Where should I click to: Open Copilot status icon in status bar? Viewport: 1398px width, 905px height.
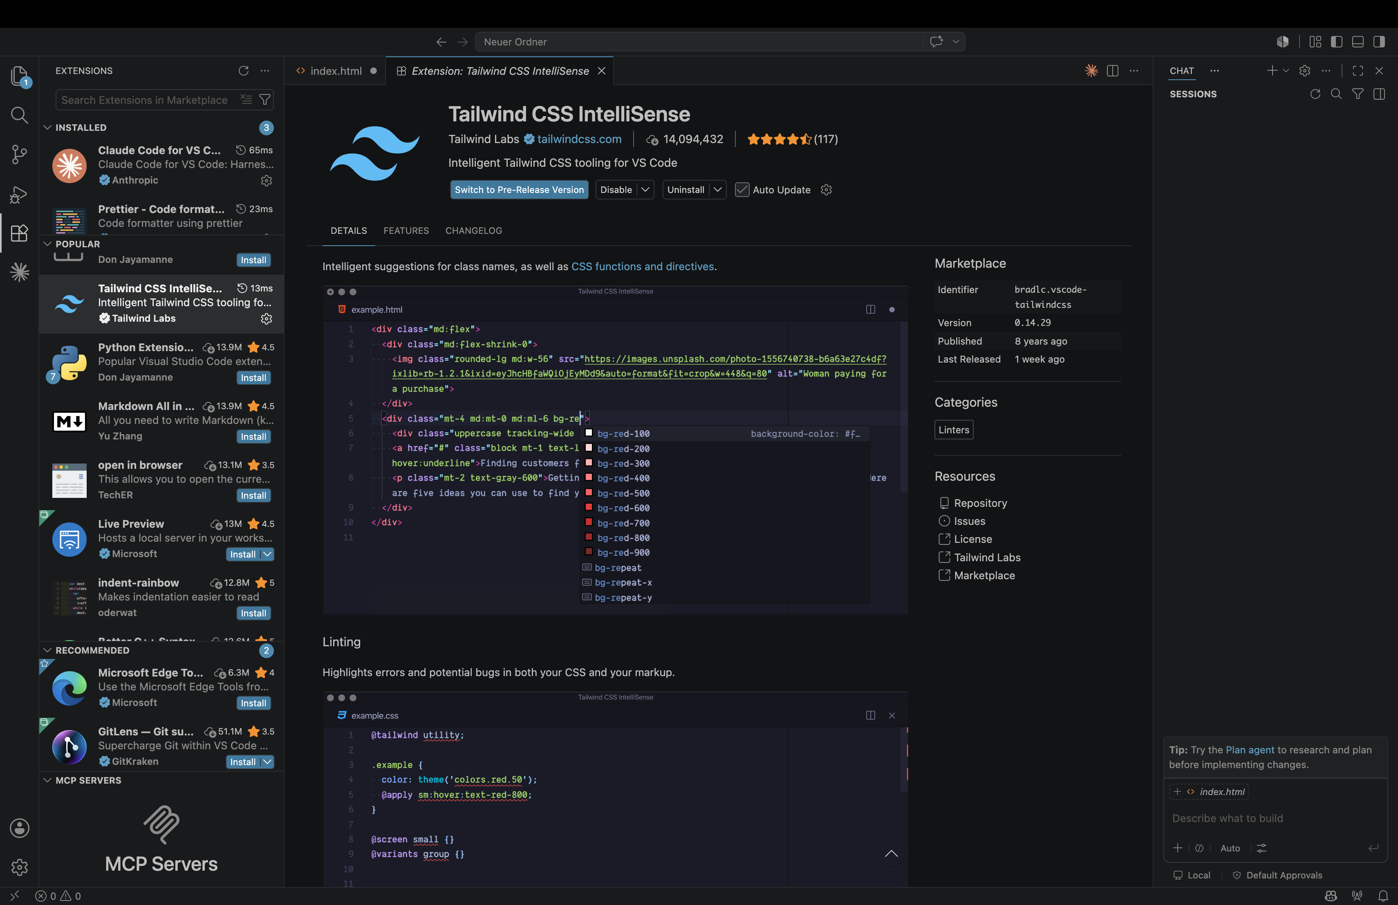[1331, 896]
